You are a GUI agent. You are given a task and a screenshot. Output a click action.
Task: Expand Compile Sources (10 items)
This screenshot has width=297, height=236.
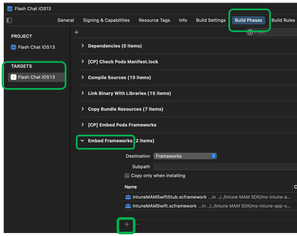pyautogui.click(x=82, y=77)
